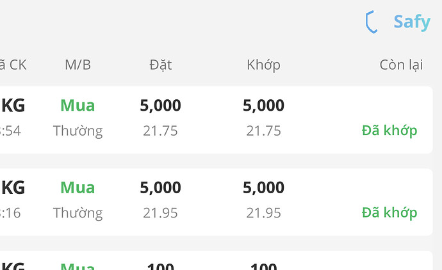The height and width of the screenshot is (270, 442).
Task: Click the 21.75 price under Khớp column
Action: (263, 131)
